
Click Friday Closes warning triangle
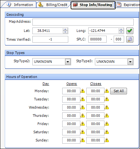pyautogui.click(x=107, y=124)
